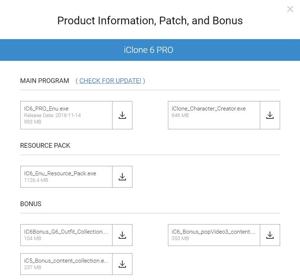
Task: Click the BONUS section heading
Action: pyautogui.click(x=31, y=204)
